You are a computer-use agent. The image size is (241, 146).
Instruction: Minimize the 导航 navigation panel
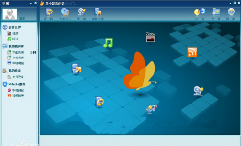[31, 3]
